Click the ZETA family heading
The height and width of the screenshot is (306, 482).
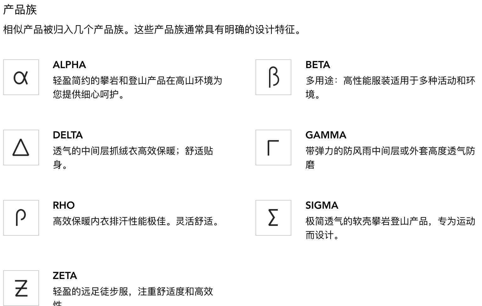[x=65, y=276]
